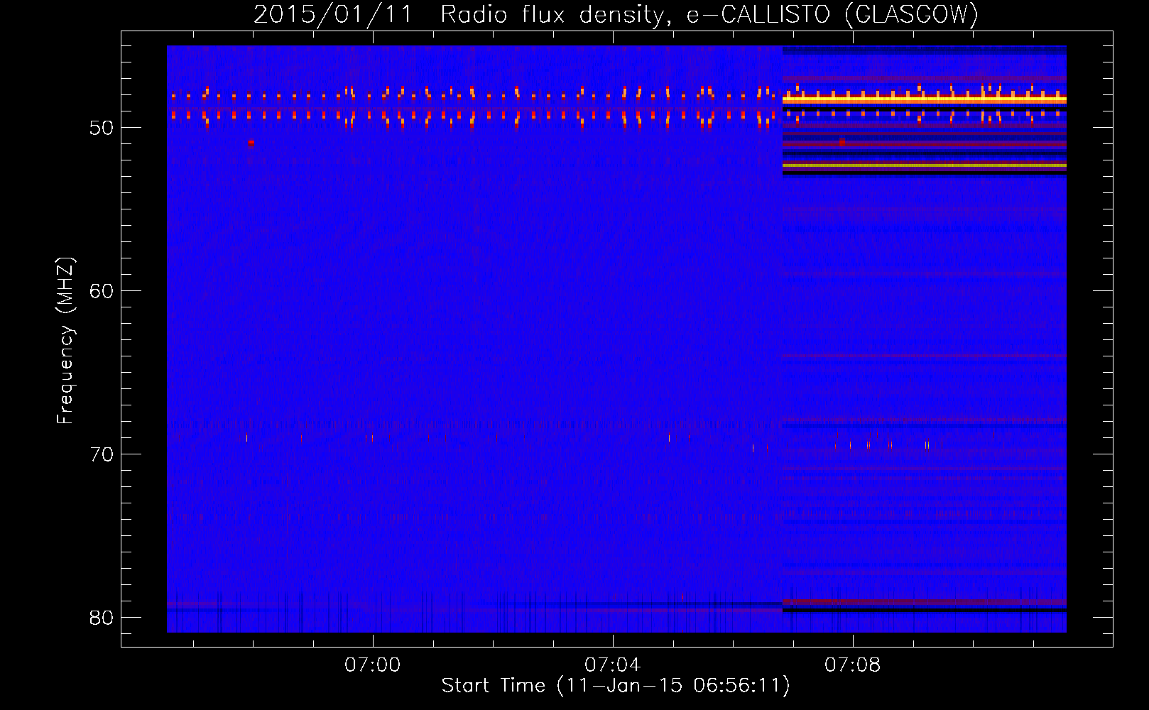This screenshot has width=1149, height=710.
Task: Click the Start Time (11-Jan-15 06:56:11) axis label
Action: tap(616, 686)
